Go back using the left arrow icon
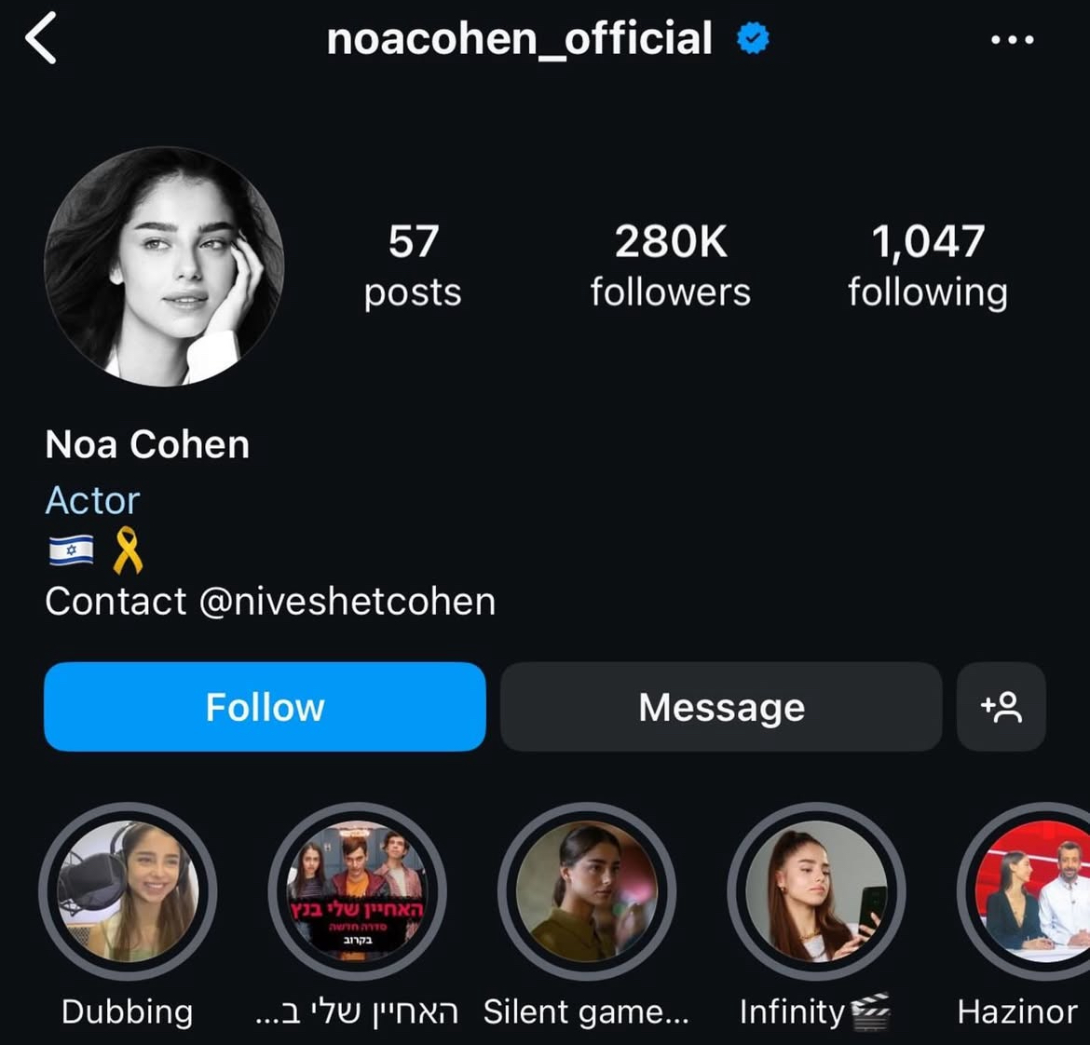 (40, 39)
